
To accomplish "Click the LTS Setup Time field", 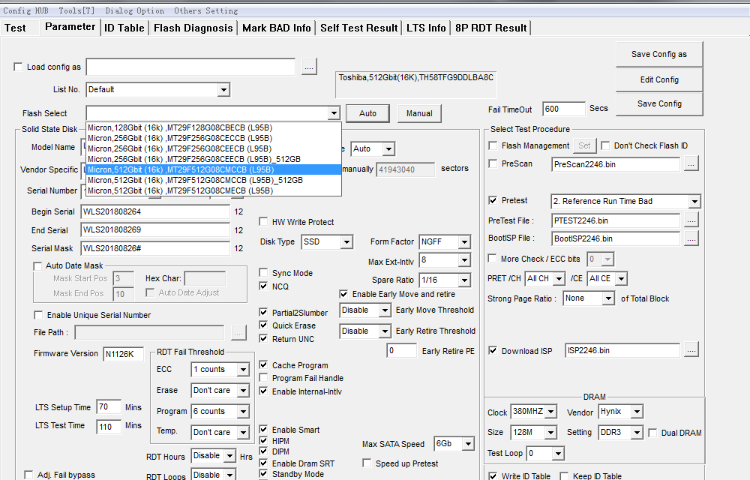I will click(109, 406).
